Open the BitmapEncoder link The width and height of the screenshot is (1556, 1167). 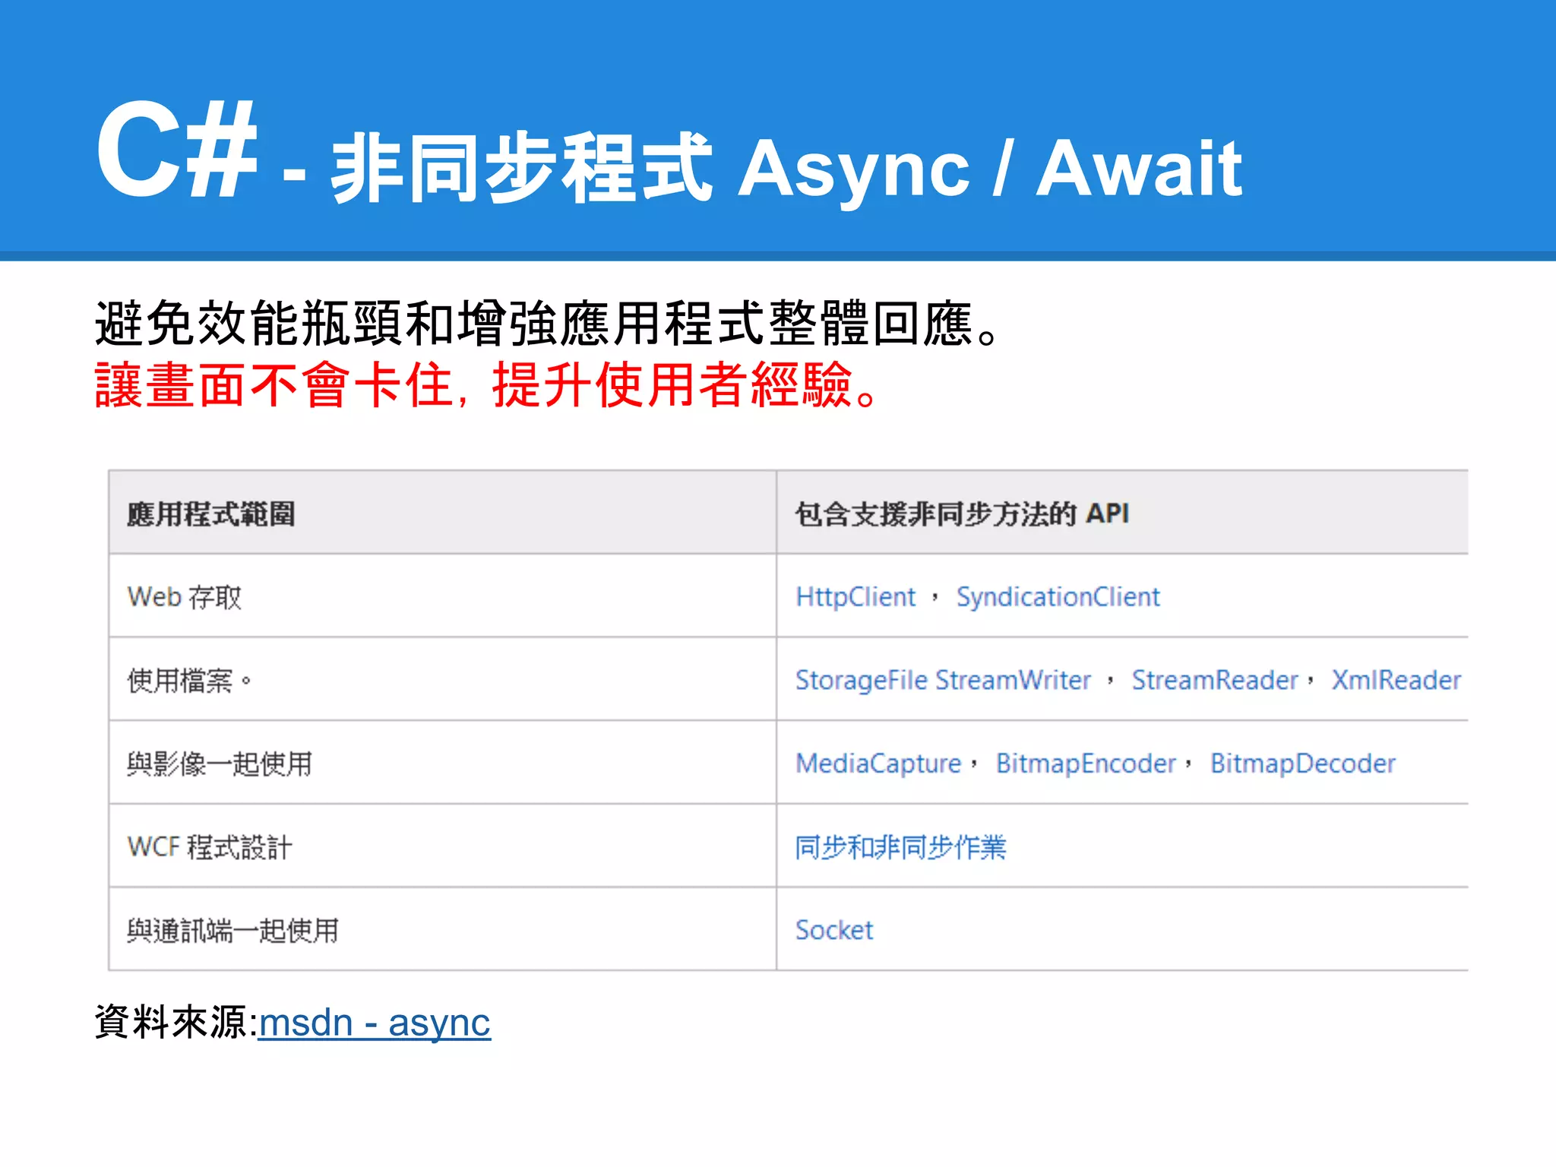pos(1086,764)
